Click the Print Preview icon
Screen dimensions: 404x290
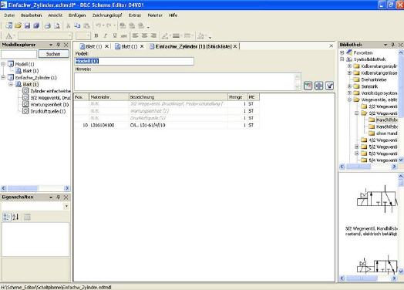click(x=57, y=25)
